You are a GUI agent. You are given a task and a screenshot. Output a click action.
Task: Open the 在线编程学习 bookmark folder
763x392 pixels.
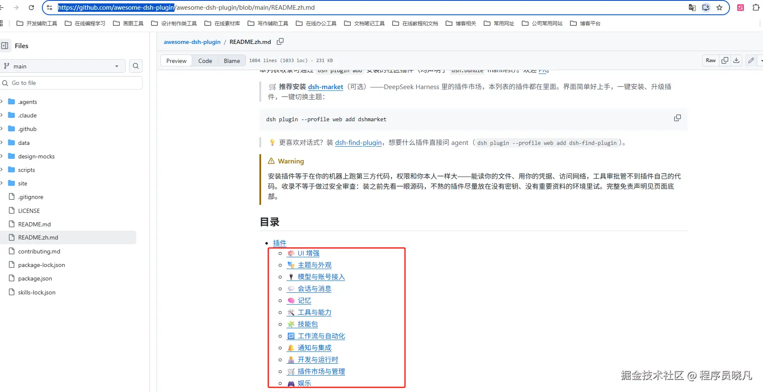pos(85,23)
